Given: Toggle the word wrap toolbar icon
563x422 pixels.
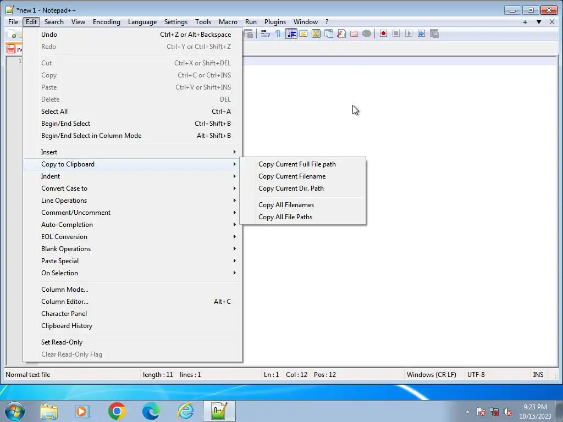Looking at the screenshot, I should (266, 34).
